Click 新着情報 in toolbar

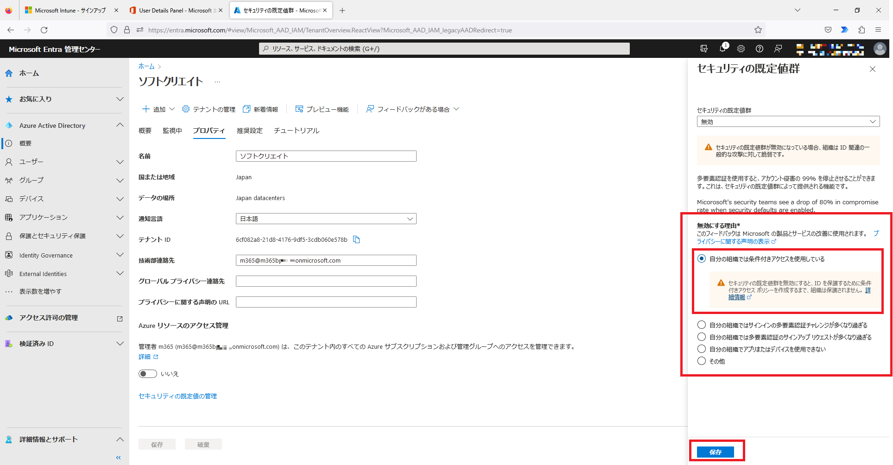click(260, 109)
